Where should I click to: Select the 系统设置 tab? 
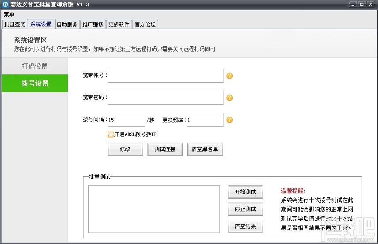point(41,24)
